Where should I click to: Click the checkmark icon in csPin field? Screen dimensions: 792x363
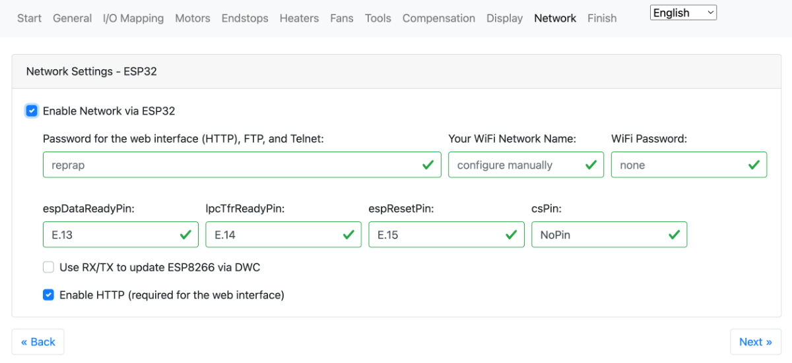[x=675, y=235]
